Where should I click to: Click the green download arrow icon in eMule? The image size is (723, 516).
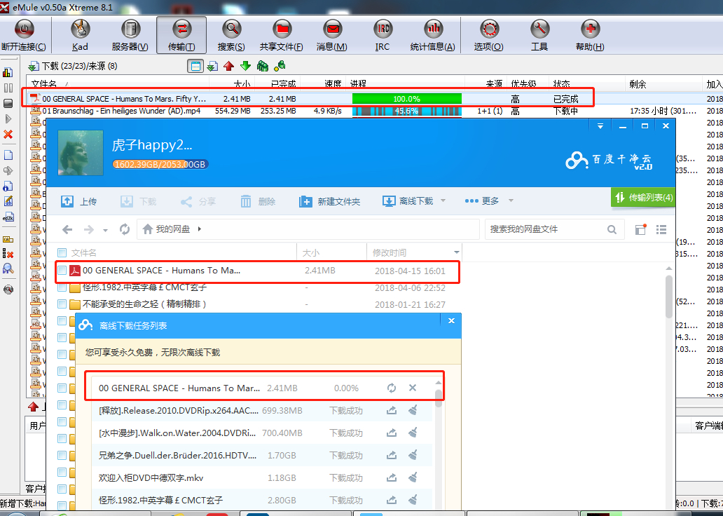coord(246,66)
